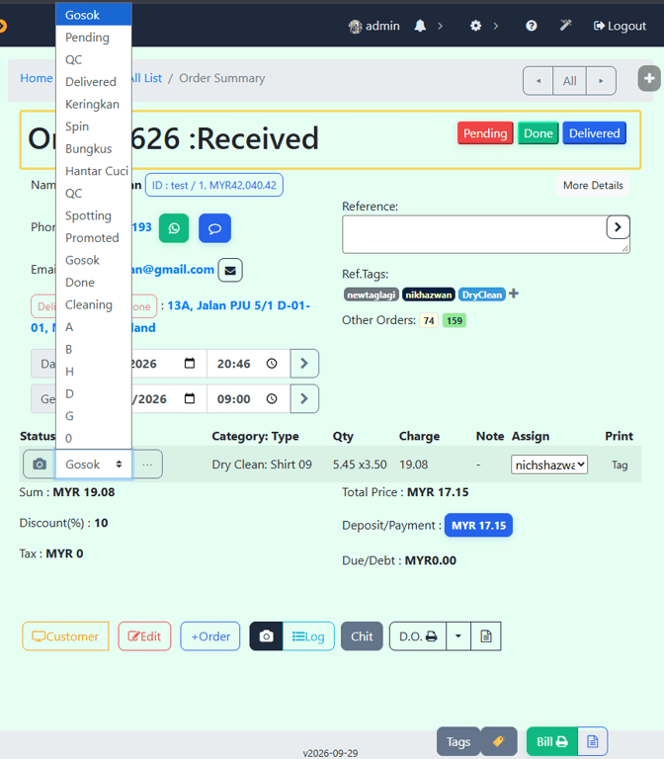Click the magic wand icon
The image size is (664, 759).
click(x=565, y=25)
